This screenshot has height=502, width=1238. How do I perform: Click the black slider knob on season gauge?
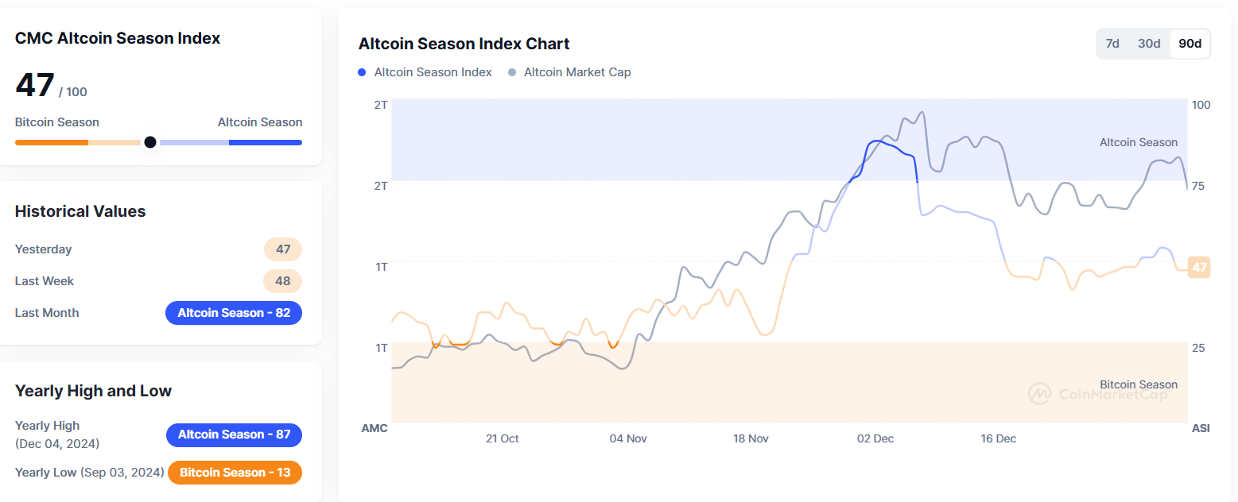[x=149, y=142]
